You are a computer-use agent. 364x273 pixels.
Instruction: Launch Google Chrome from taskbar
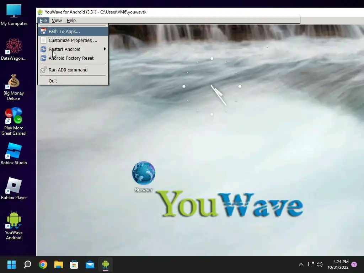(x=43, y=264)
